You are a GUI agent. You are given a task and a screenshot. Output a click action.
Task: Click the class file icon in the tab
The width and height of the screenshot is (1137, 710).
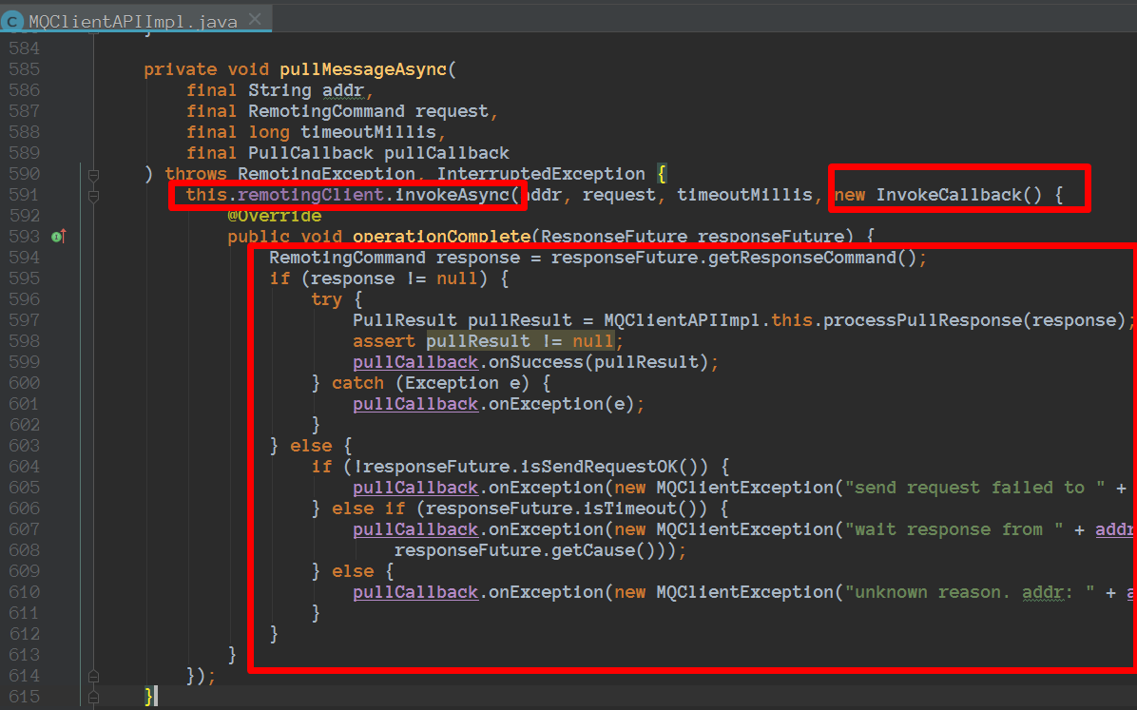pyautogui.click(x=11, y=22)
